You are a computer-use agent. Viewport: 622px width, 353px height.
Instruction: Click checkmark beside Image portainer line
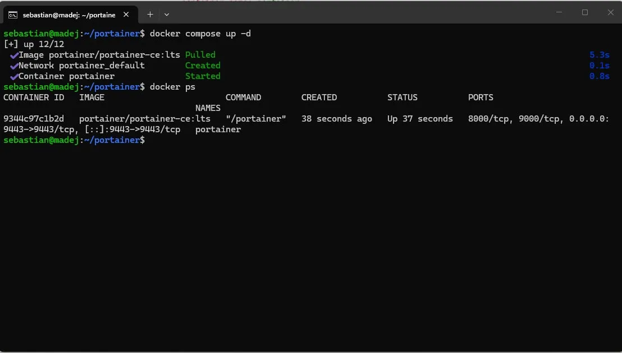[x=14, y=55]
